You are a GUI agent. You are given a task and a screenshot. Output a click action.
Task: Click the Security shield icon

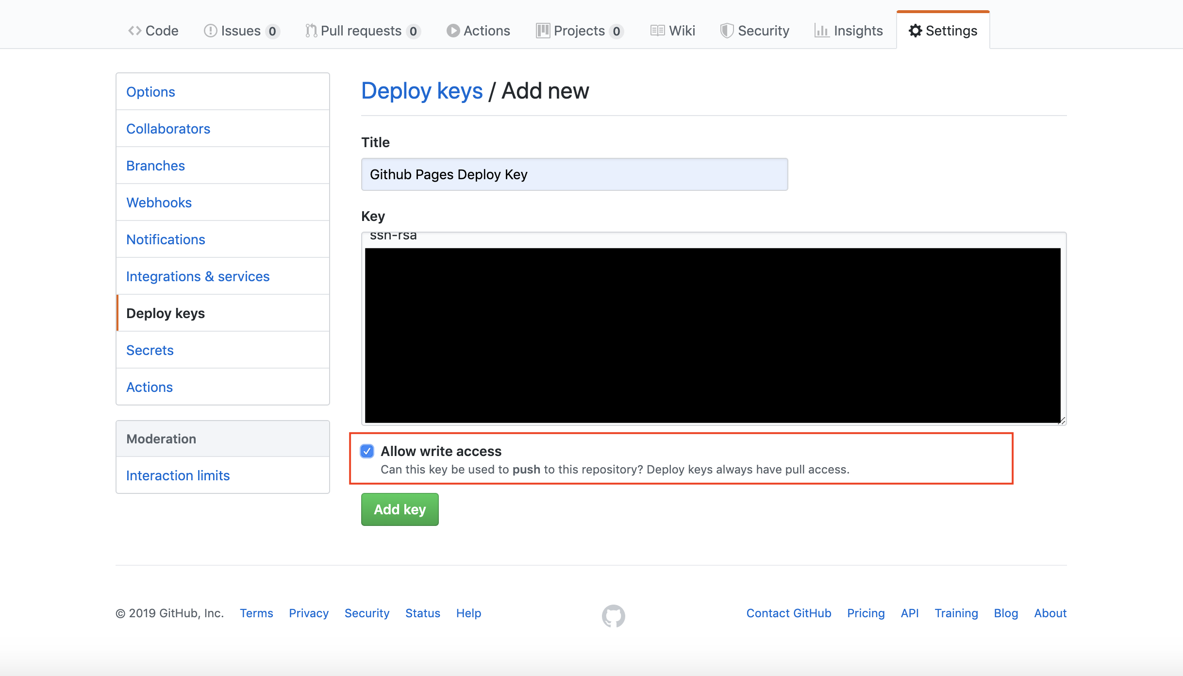pyautogui.click(x=727, y=31)
